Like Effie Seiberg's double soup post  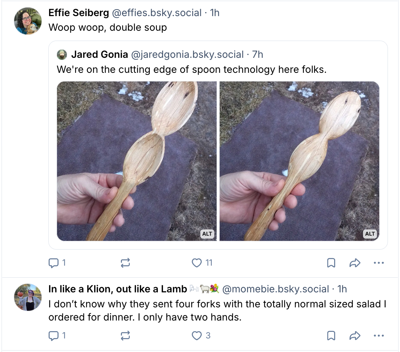tap(197, 263)
